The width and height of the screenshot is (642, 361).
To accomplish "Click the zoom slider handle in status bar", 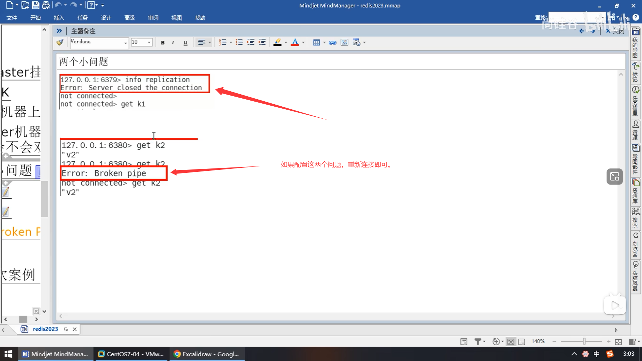I will [x=584, y=341].
